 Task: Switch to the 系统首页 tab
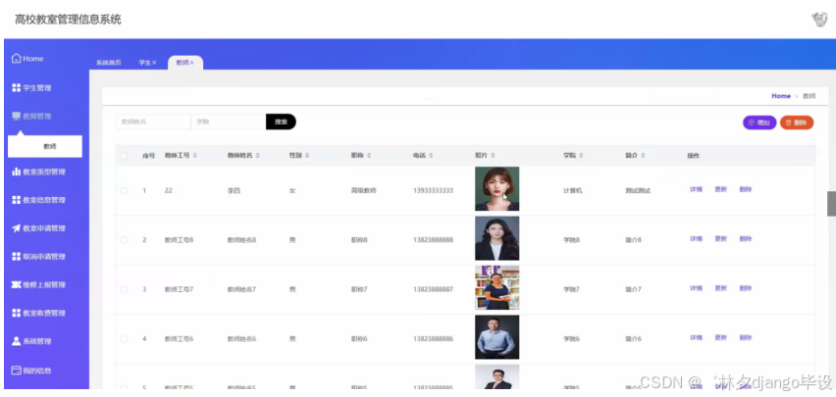(109, 63)
